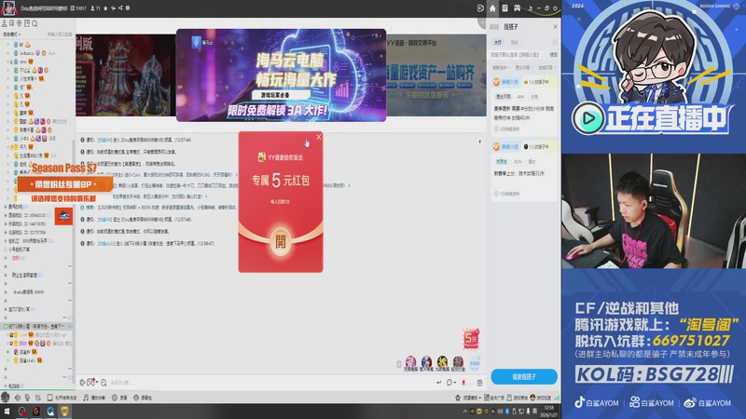Click the taskbar clock showing 12:58
The height and width of the screenshot is (419, 746).
[x=548, y=412]
